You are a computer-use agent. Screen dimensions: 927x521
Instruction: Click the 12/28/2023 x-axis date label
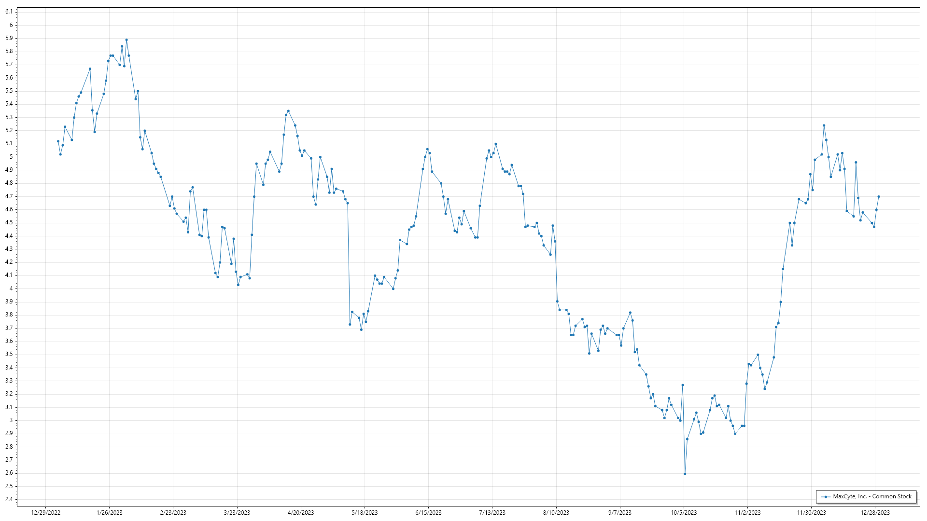point(875,513)
